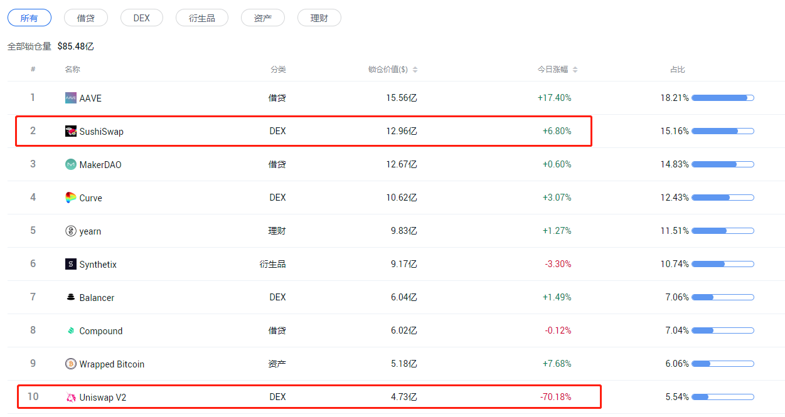The height and width of the screenshot is (417, 785).
Task: Switch to the 资产 filter tab
Action: click(263, 18)
